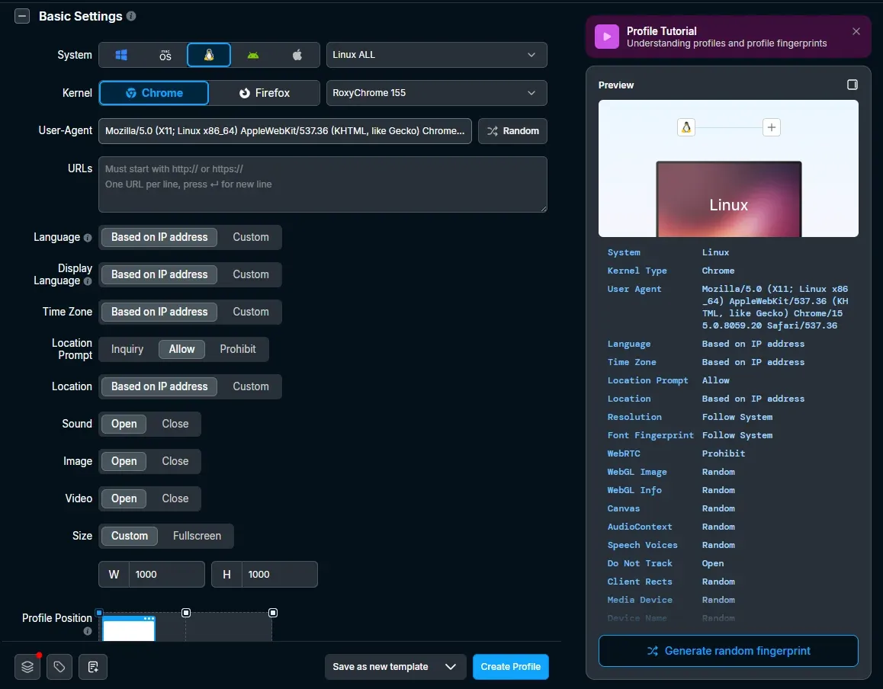Click the Linux preview screen thumbnail
Screen dimensions: 883x689
tap(729, 199)
